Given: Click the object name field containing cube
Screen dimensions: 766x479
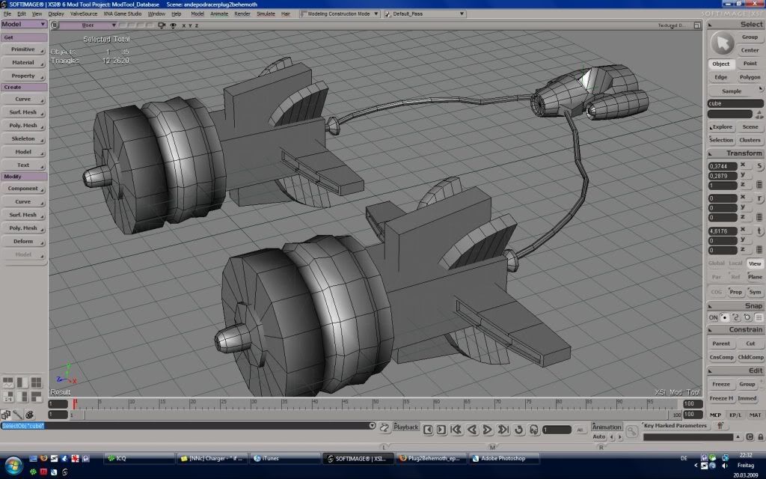Looking at the screenshot, I should pyautogui.click(x=735, y=103).
